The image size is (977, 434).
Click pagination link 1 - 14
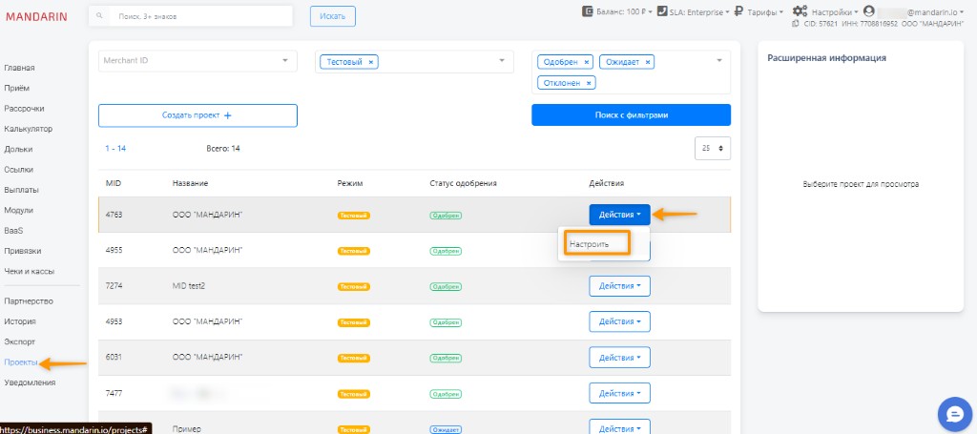(115, 149)
